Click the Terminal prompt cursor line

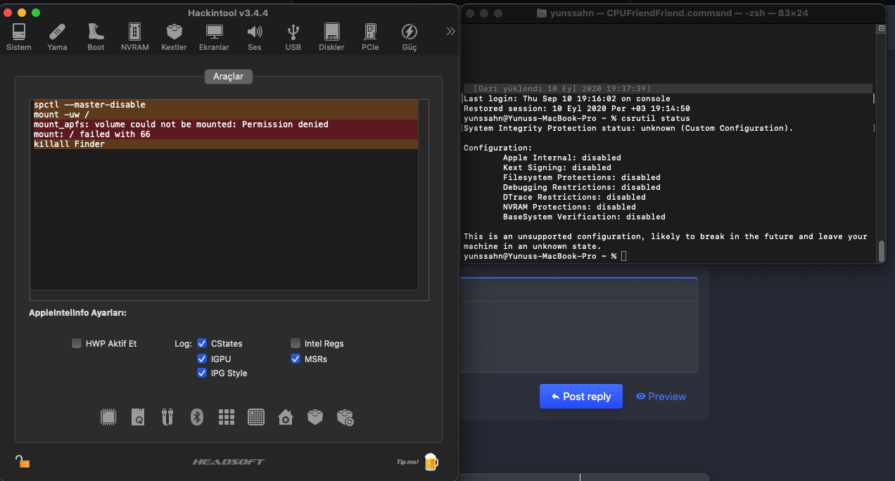click(x=544, y=257)
